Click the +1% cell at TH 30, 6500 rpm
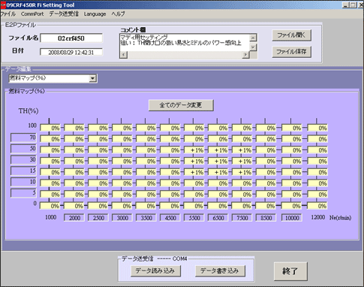 point(218,162)
